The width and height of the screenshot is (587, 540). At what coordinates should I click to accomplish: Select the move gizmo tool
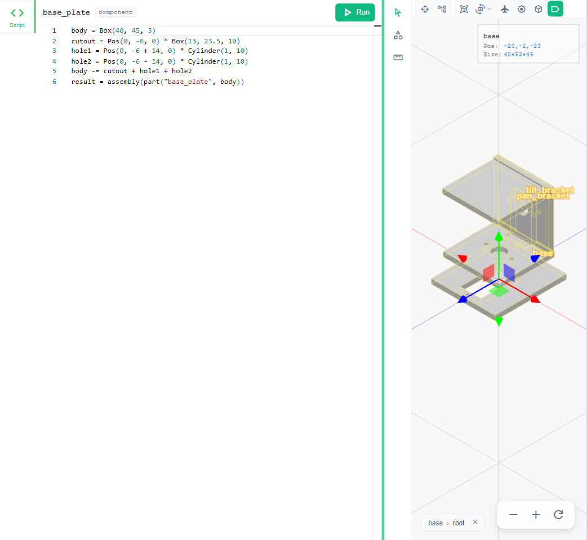tap(425, 9)
